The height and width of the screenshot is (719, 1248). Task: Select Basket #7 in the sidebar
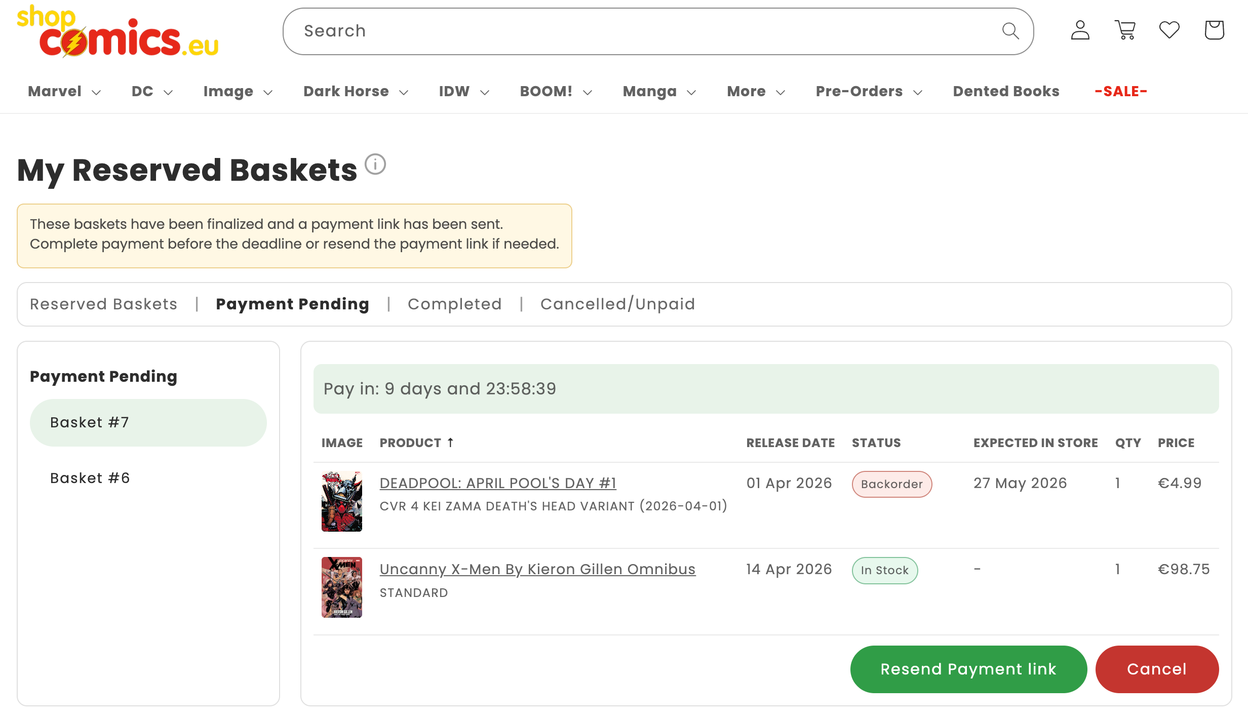click(x=148, y=423)
